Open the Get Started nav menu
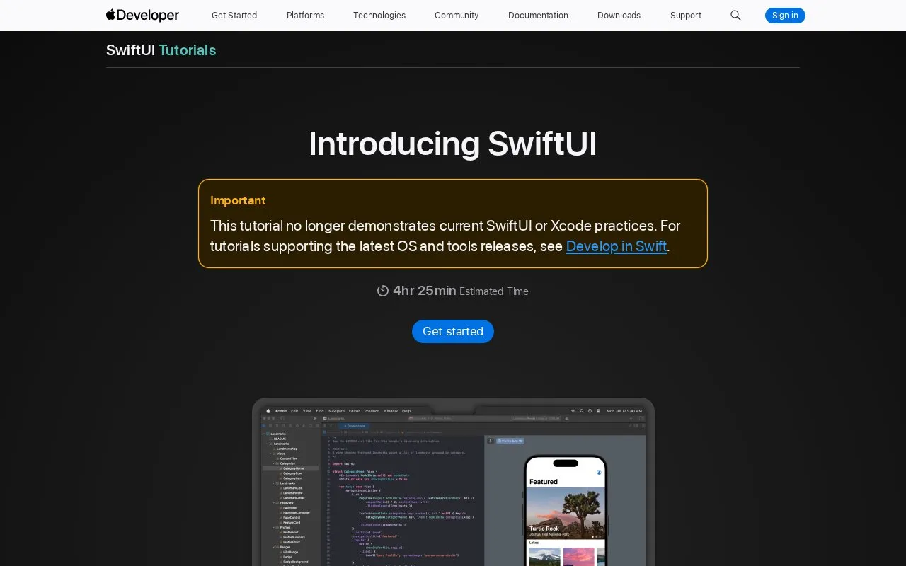This screenshot has height=566, width=906. (234, 15)
